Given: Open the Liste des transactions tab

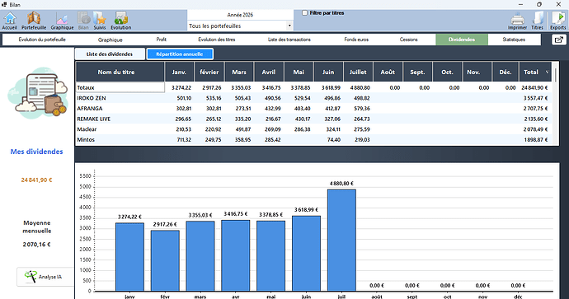Looking at the screenshot, I should 289,40.
